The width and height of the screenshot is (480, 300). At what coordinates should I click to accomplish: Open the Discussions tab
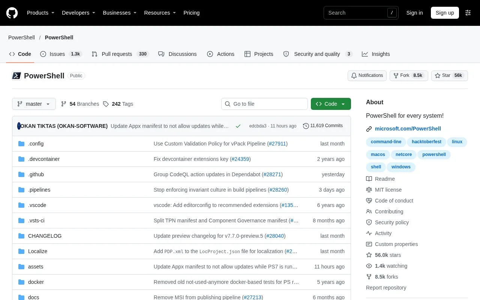click(177, 54)
